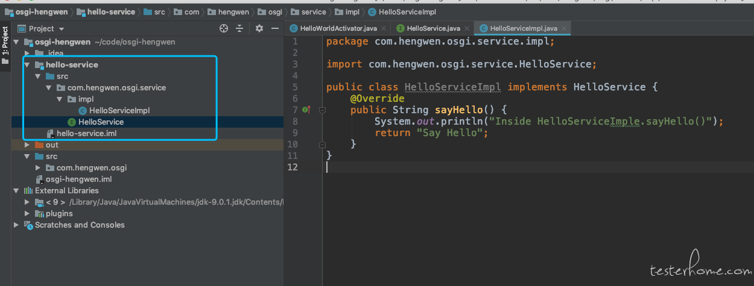Select the HelloServiceImpl.java tab
Screen dimensions: 754x286
click(x=523, y=28)
